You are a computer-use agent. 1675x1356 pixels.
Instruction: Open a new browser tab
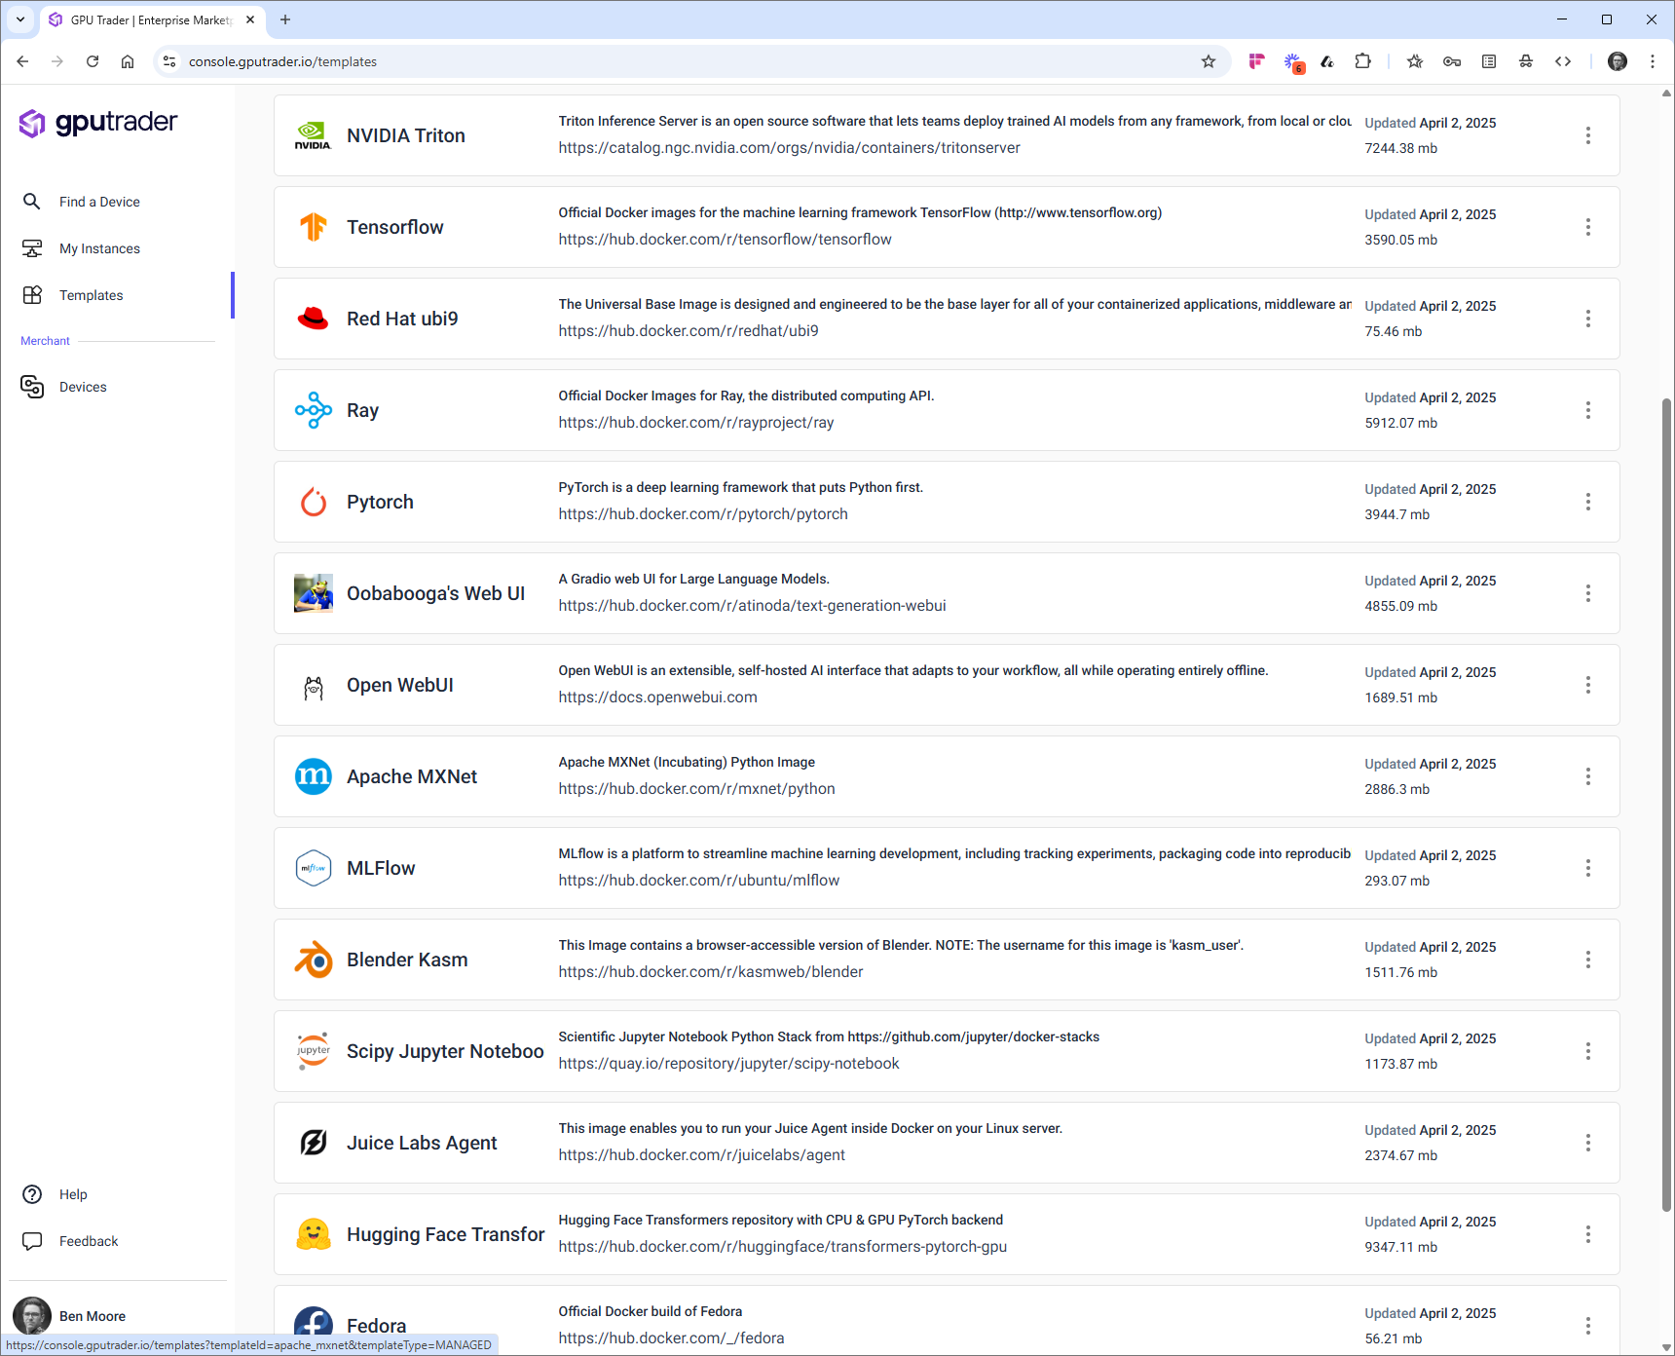click(x=285, y=19)
